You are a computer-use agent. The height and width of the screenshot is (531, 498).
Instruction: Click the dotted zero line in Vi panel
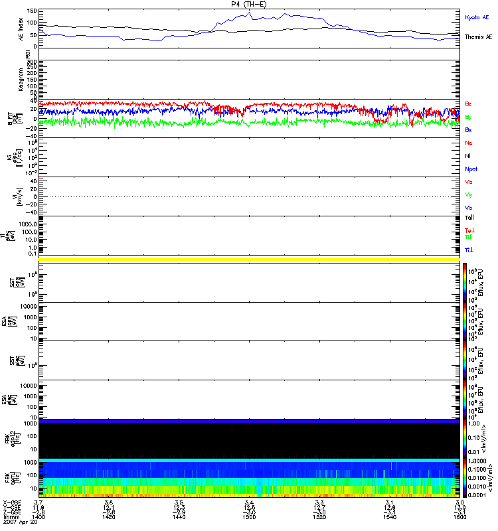point(249,196)
